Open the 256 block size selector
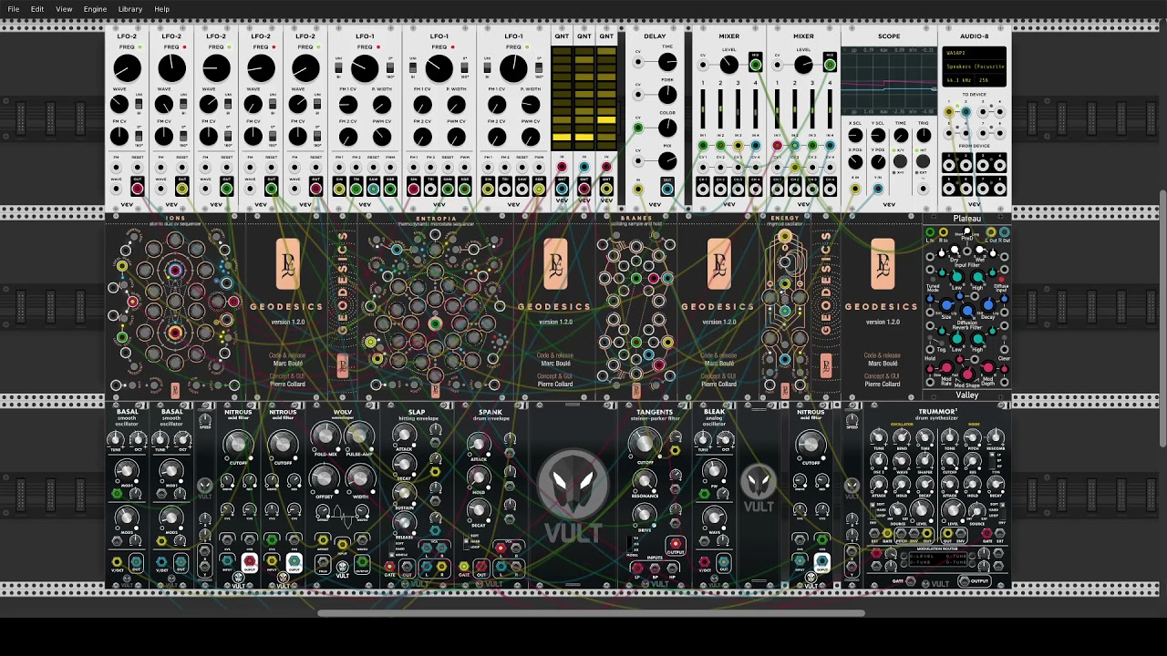 [x=990, y=80]
